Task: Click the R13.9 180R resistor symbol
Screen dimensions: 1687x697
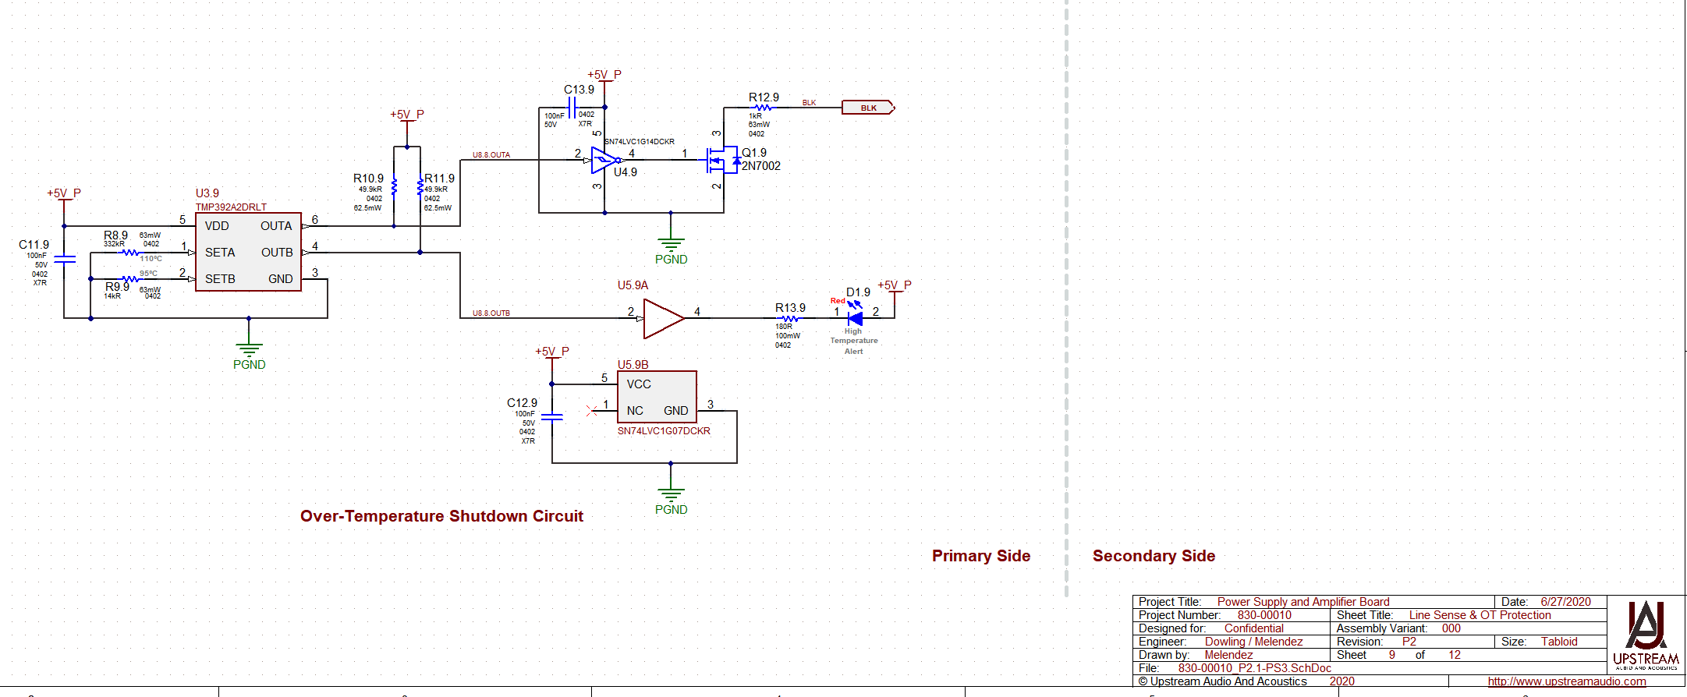Action: [x=789, y=318]
